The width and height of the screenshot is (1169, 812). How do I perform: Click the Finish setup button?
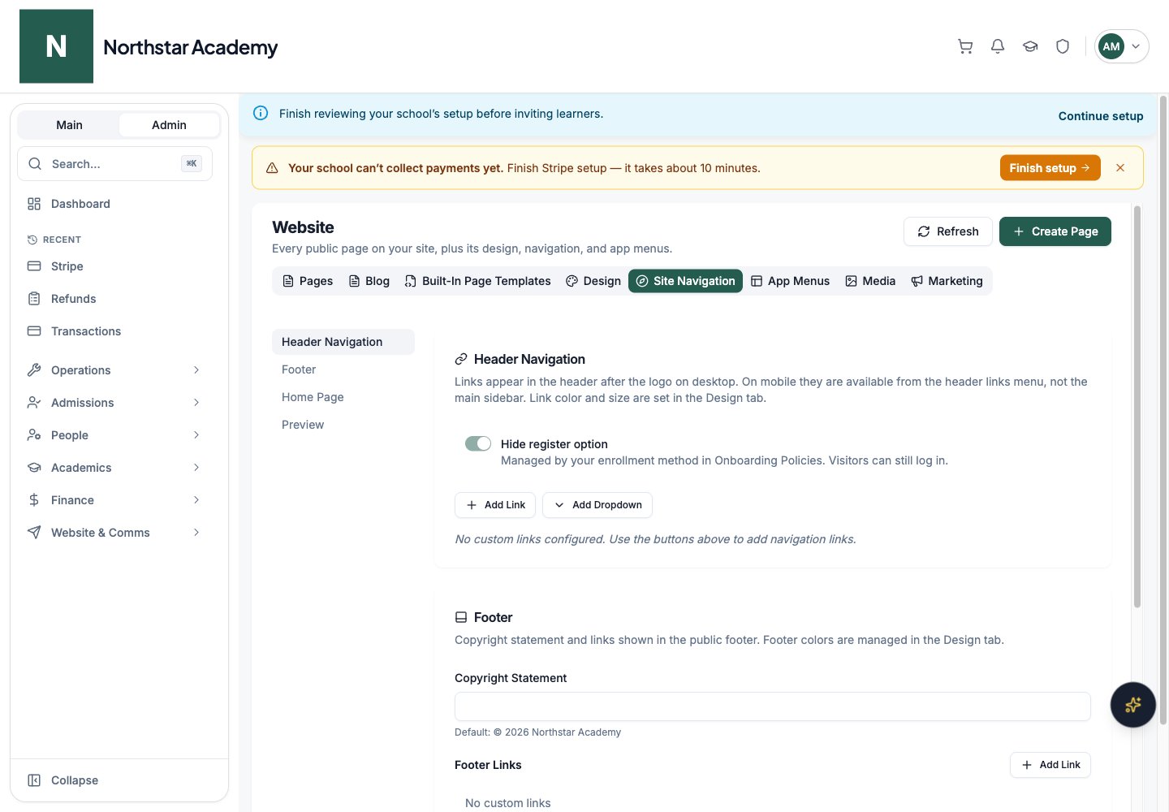click(x=1050, y=168)
